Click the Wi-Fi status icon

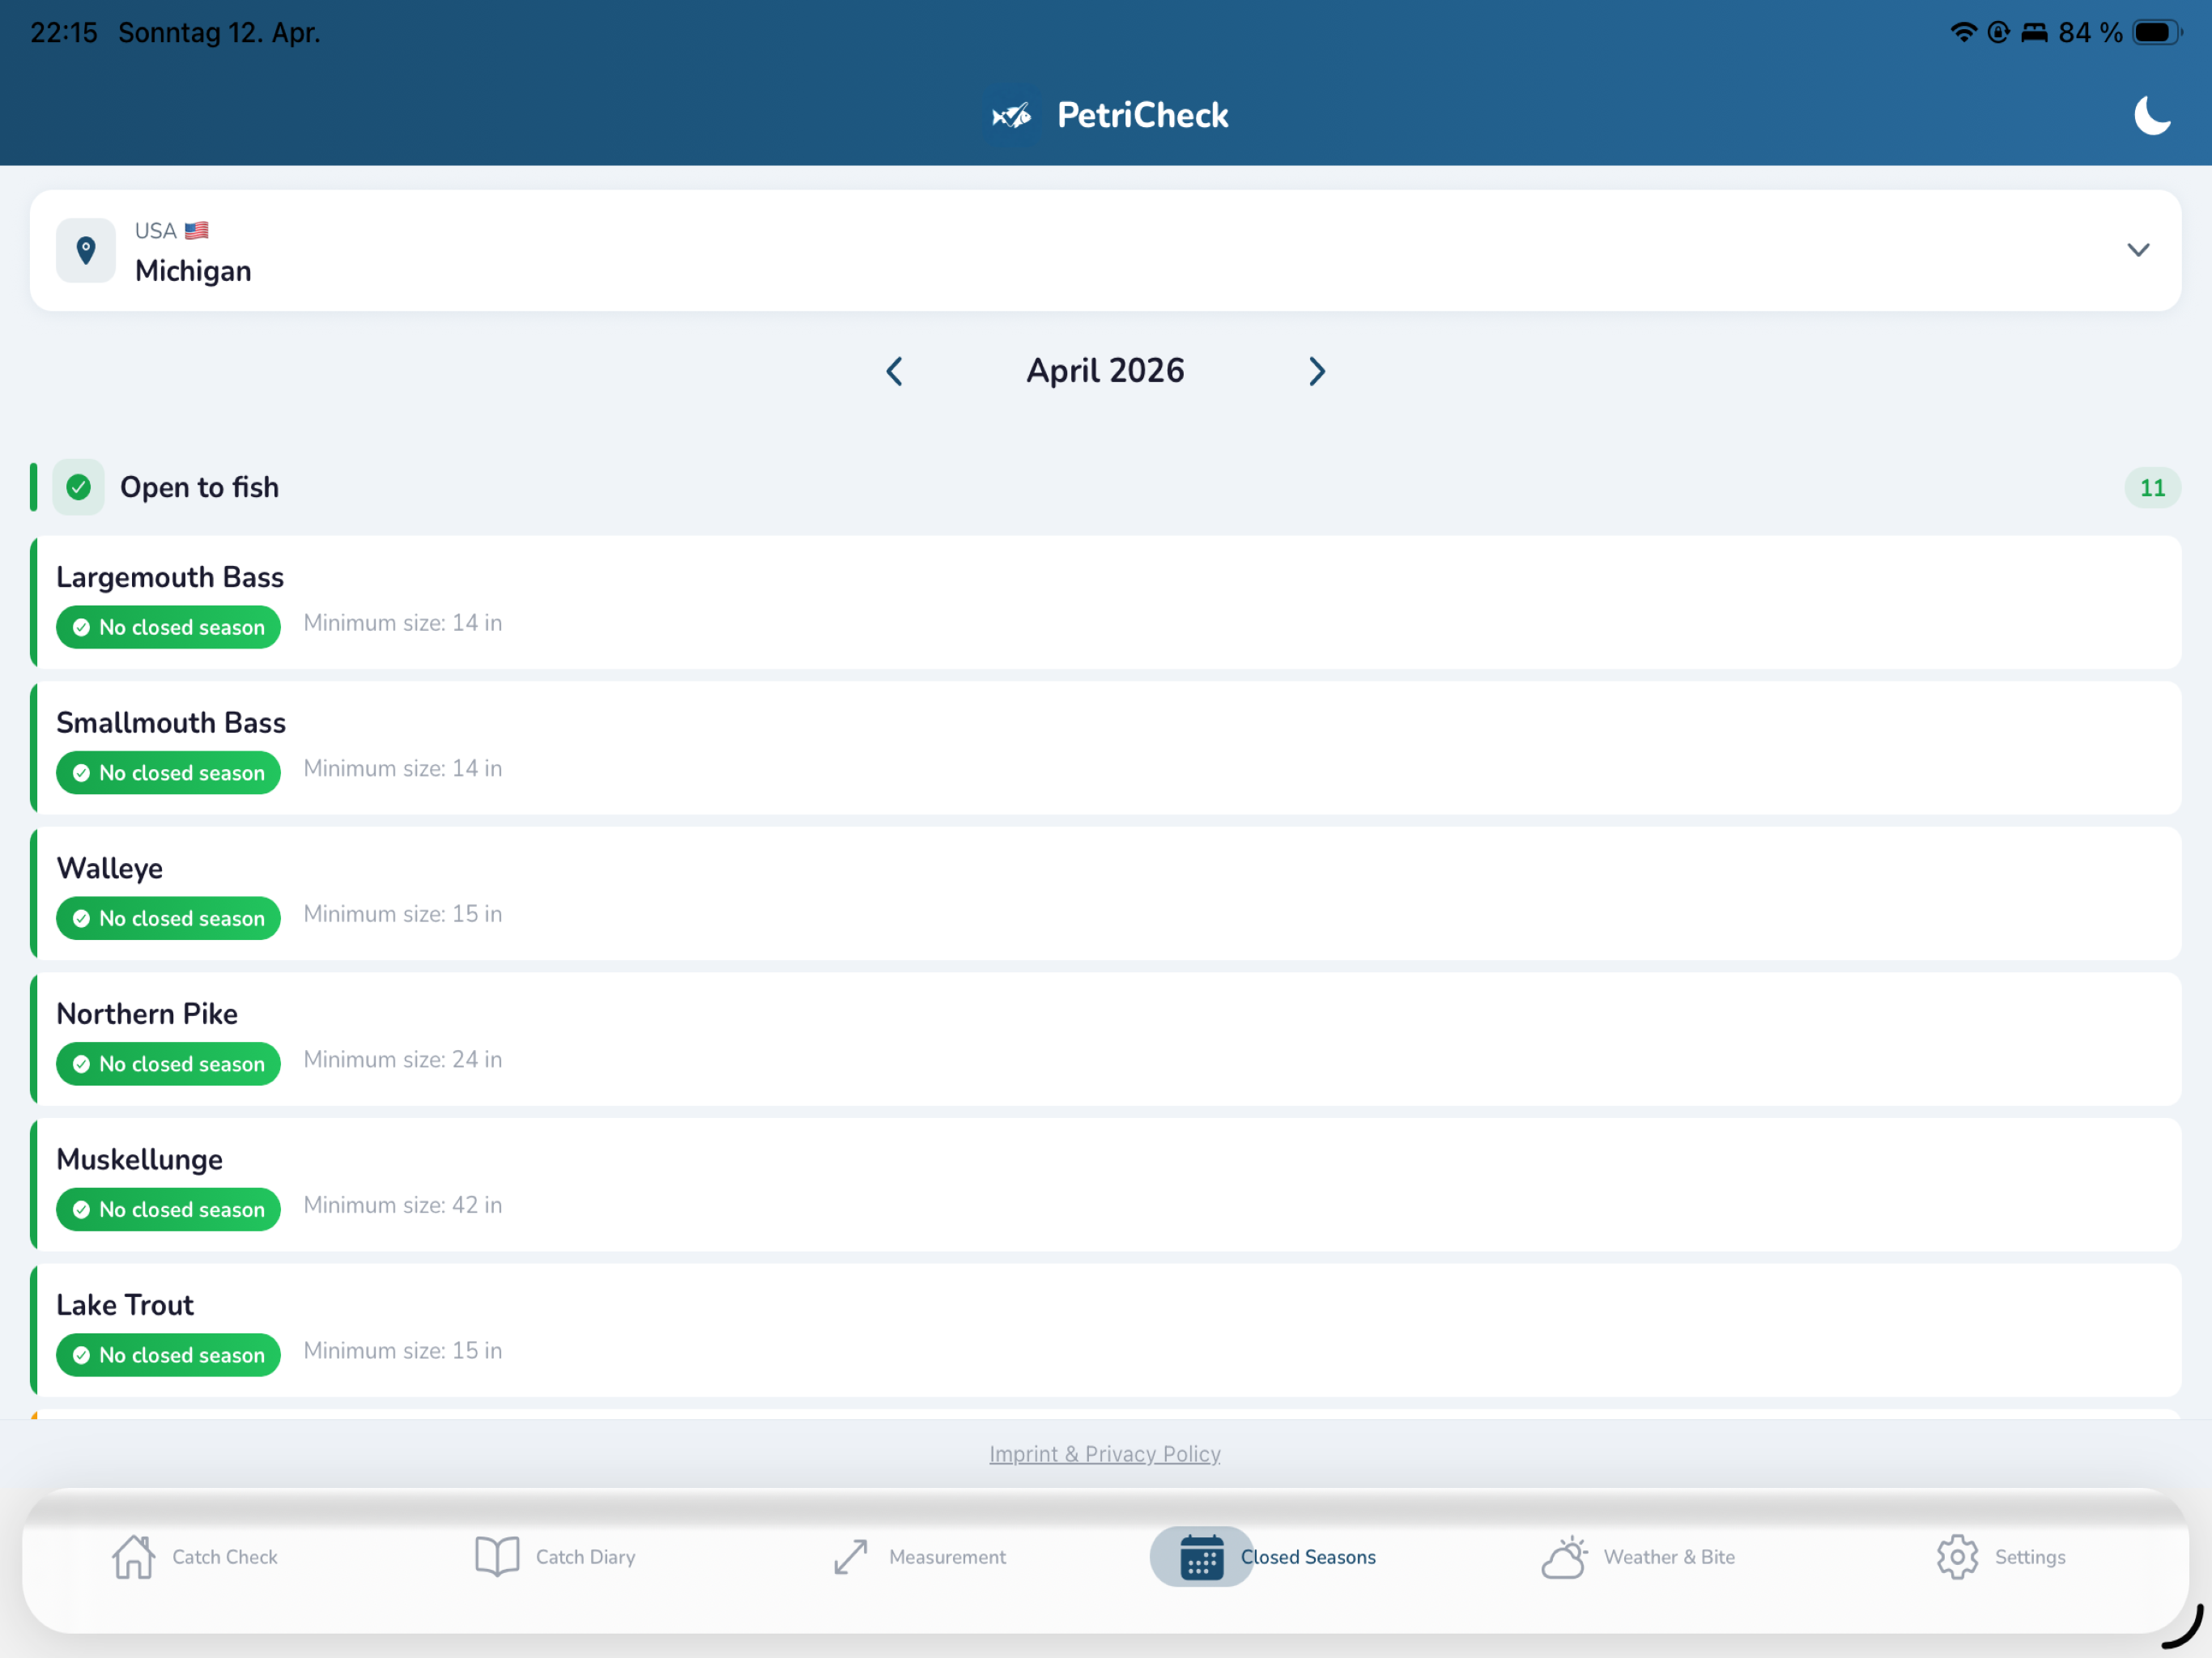pos(1964,32)
